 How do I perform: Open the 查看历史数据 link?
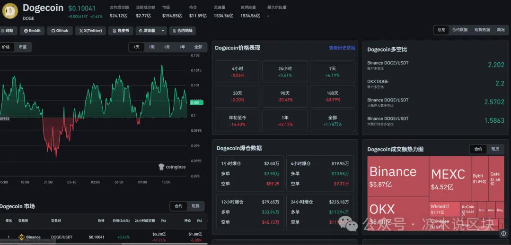tap(342, 48)
